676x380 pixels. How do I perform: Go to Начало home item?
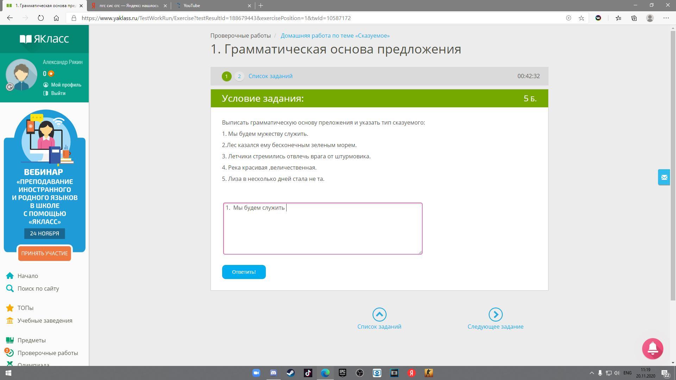(x=27, y=276)
